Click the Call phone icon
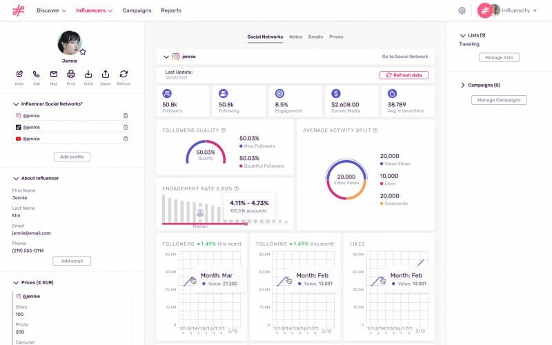This screenshot has height=345, width=552. tap(37, 74)
